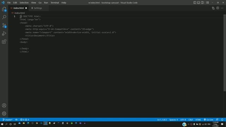Open problems via errors and warnings count
The image size is (226, 127).
point(24,120)
